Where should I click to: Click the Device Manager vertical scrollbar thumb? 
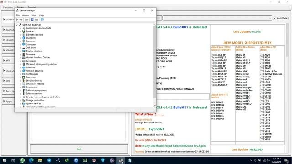155,62
